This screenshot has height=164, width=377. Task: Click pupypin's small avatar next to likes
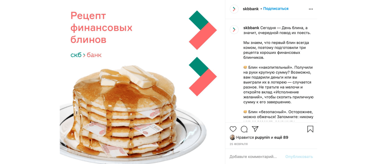232,137
